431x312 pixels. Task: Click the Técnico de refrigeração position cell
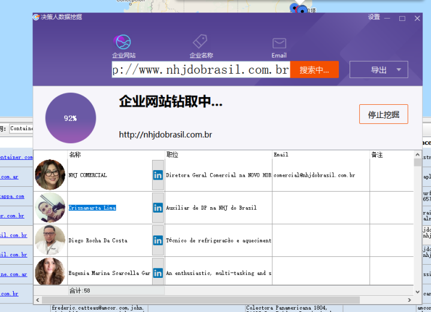[x=218, y=241]
